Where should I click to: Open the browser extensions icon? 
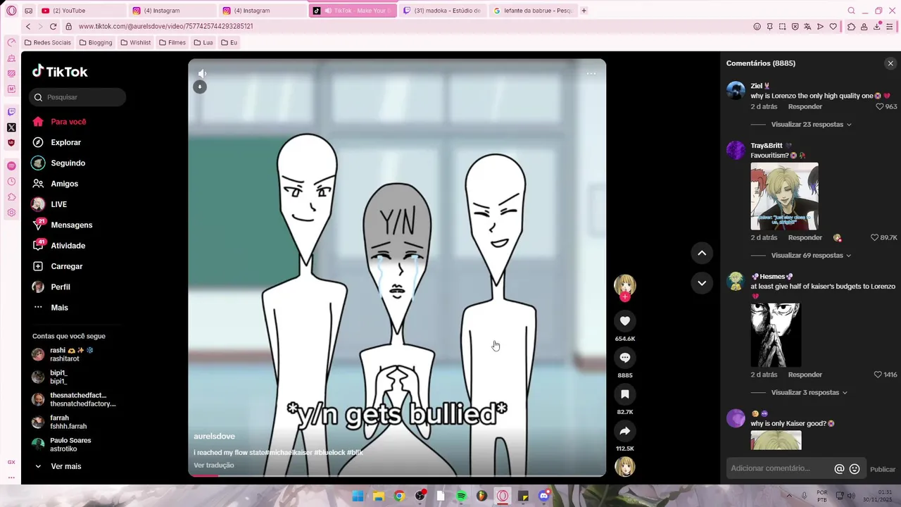point(851,27)
